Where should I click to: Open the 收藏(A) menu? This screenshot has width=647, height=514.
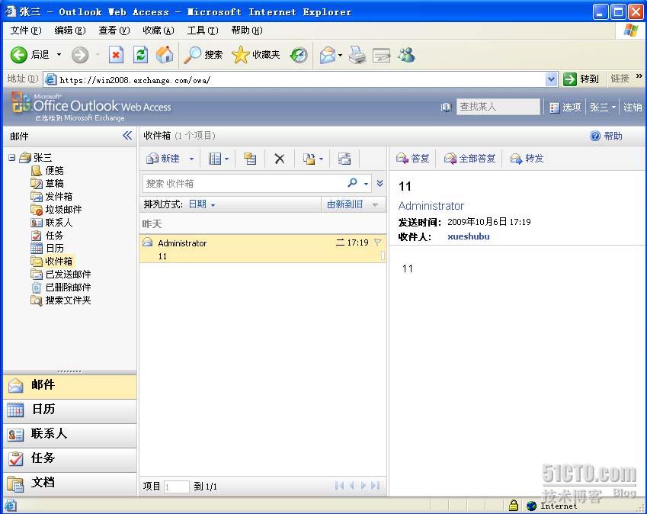click(158, 31)
